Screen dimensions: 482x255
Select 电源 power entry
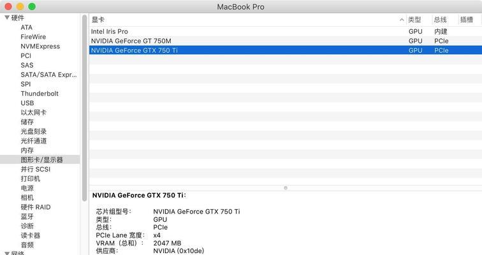27,188
